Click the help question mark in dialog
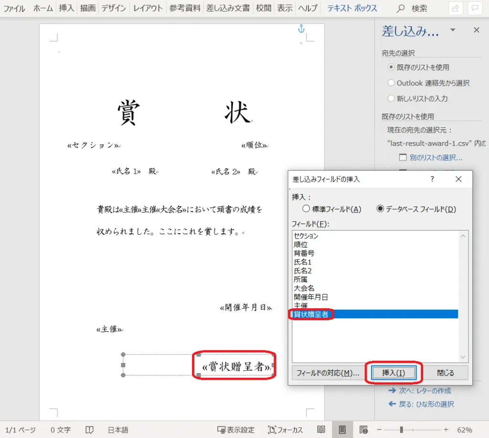Viewport: 489px width, 438px height. [x=432, y=179]
